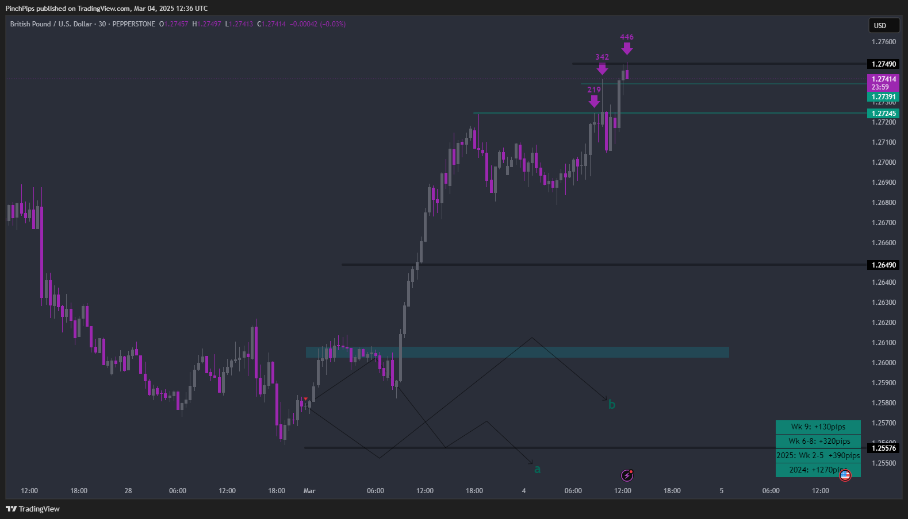Click the green 'b' wave label
The height and width of the screenshot is (519, 908).
612,405
